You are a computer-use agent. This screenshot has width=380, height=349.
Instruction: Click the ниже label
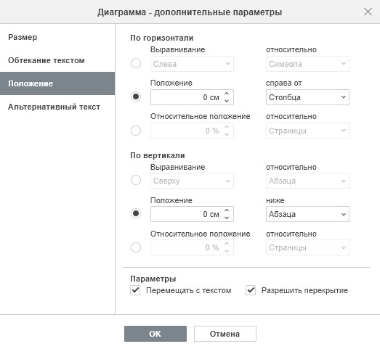(x=275, y=200)
